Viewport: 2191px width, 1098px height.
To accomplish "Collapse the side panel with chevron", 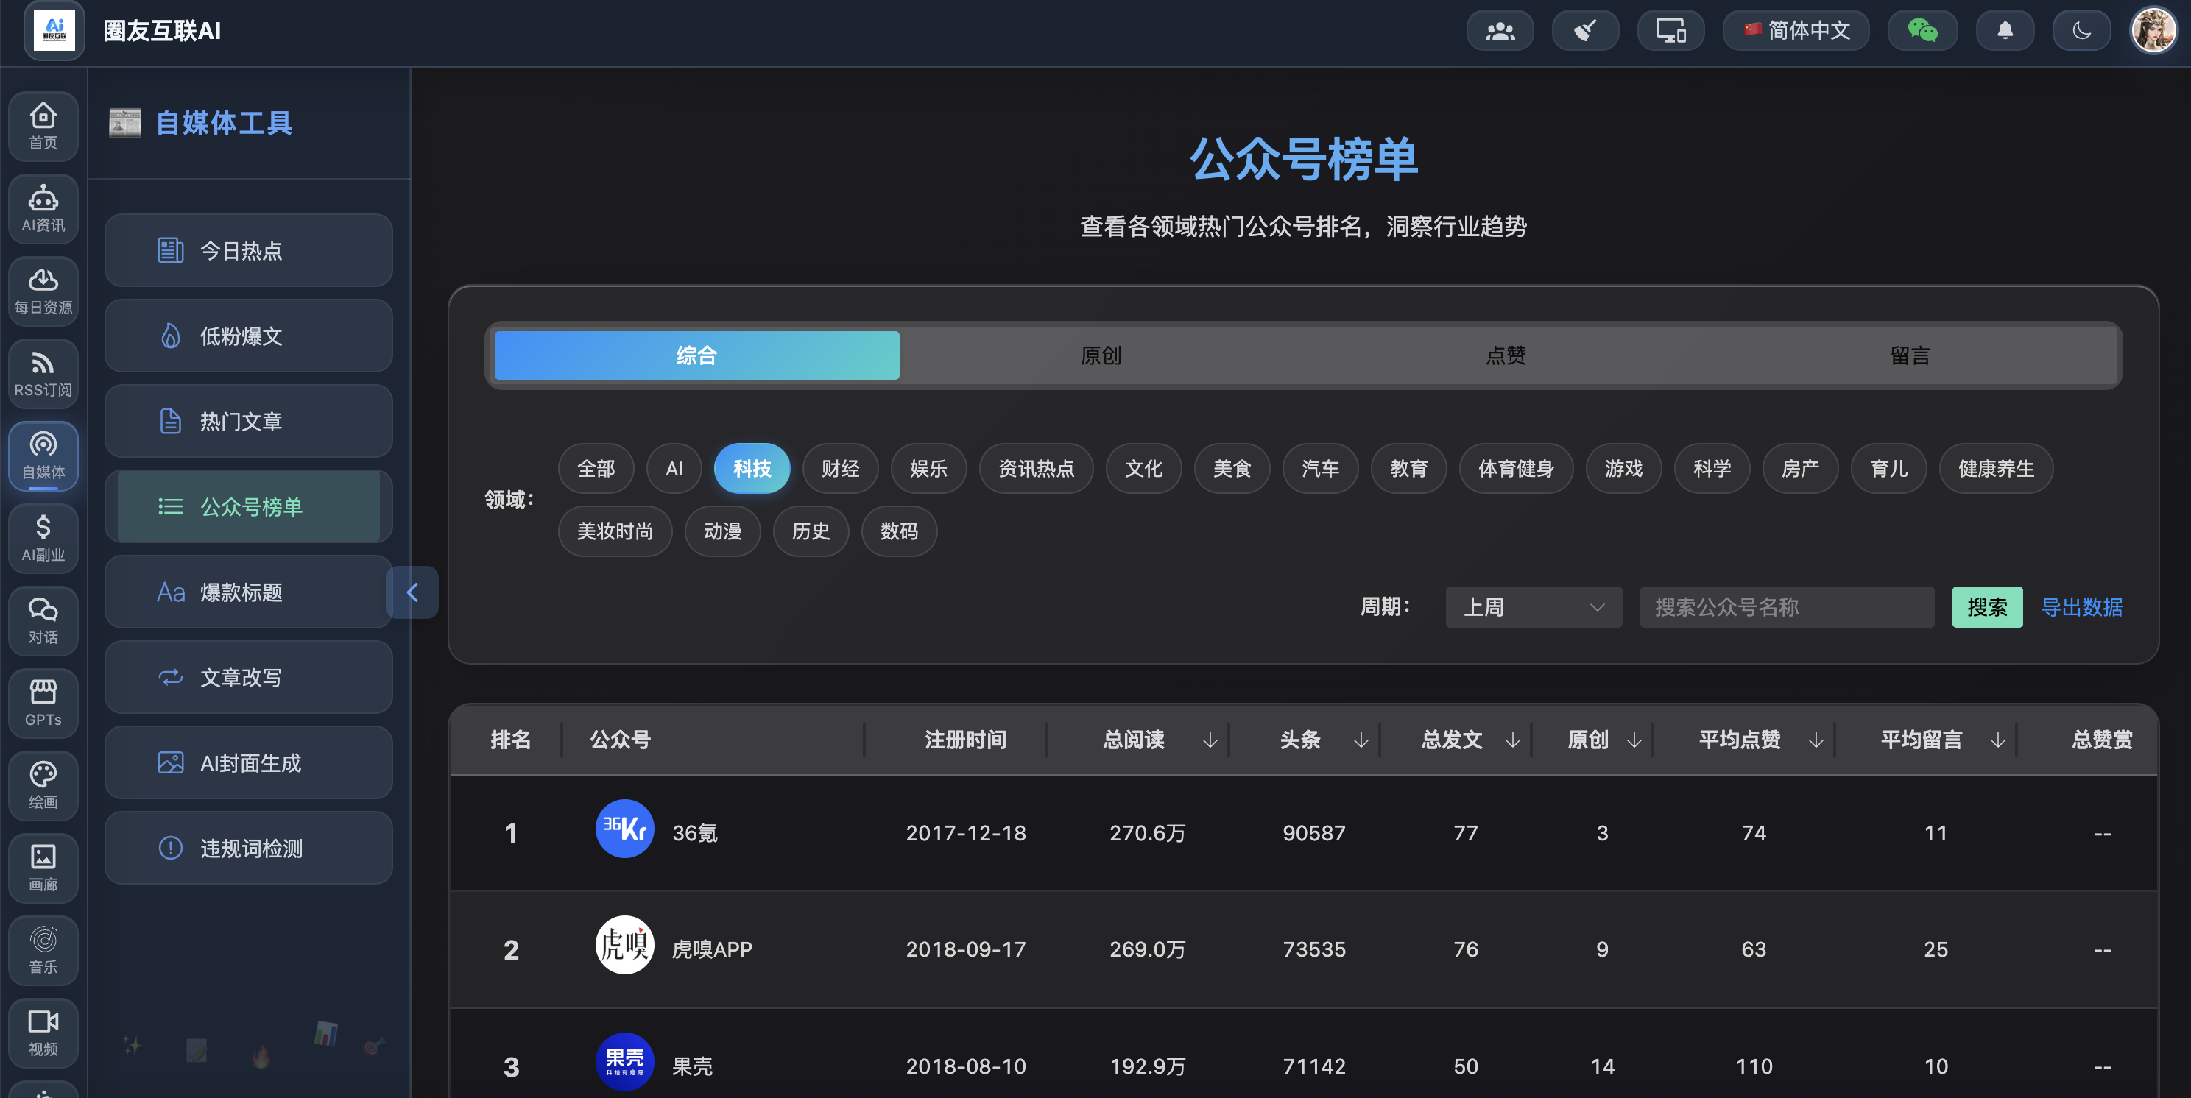I will 412,593.
